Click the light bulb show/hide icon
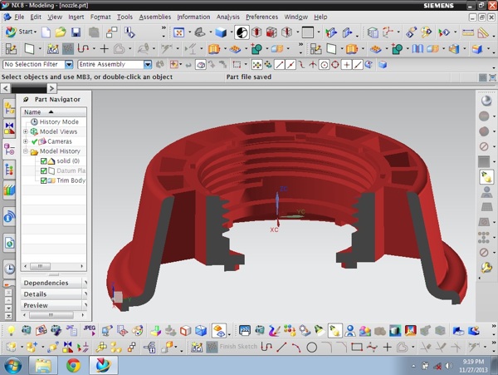Screen dimensions: 498x375 [11, 330]
